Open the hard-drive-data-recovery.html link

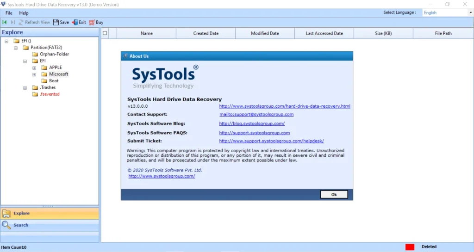coord(285,106)
